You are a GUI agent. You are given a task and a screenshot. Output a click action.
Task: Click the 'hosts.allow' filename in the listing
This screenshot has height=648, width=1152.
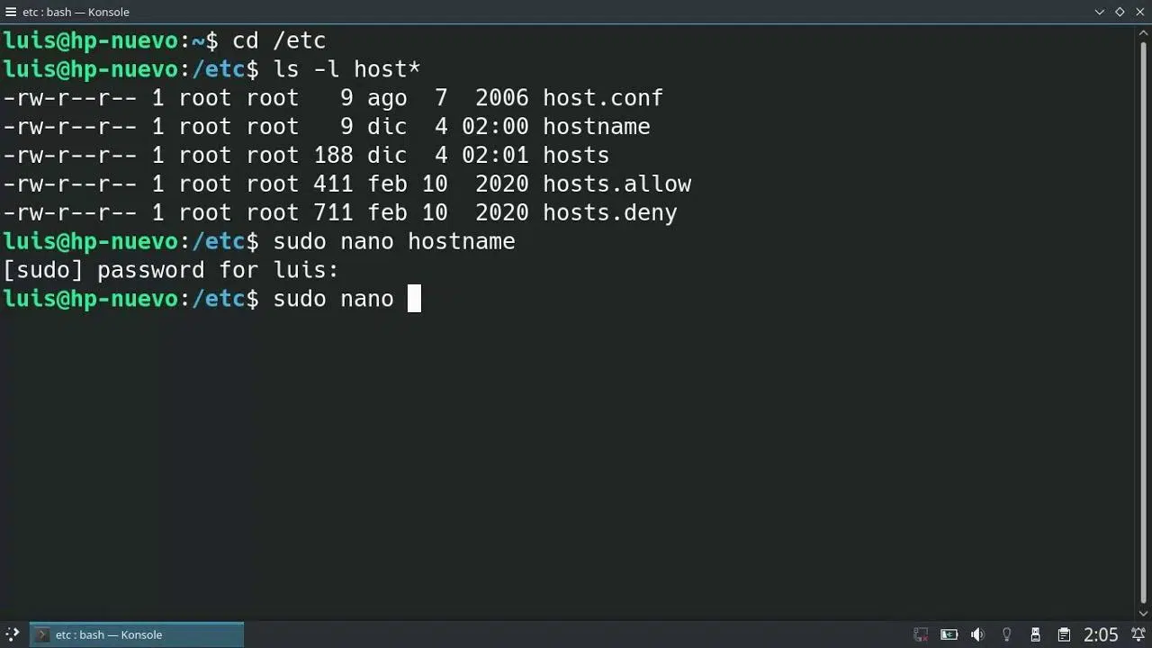616,184
